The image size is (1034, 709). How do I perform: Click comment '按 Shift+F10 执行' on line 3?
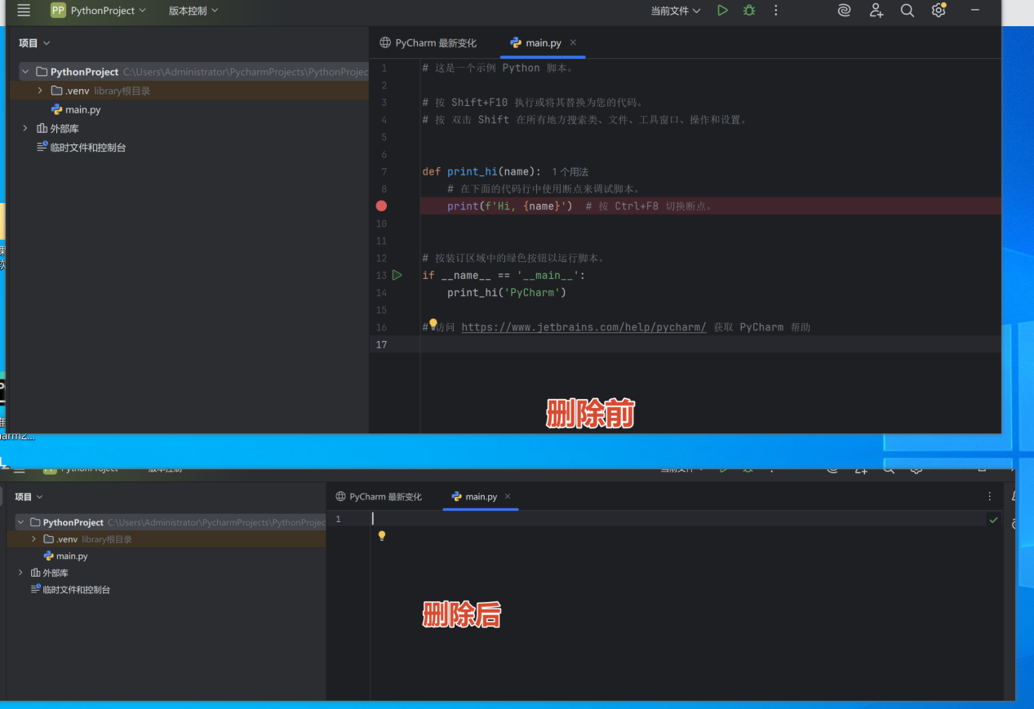point(488,102)
